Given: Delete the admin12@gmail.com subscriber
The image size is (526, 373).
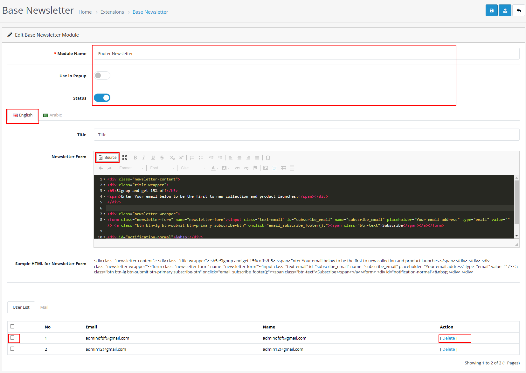Looking at the screenshot, I should click(448, 349).
